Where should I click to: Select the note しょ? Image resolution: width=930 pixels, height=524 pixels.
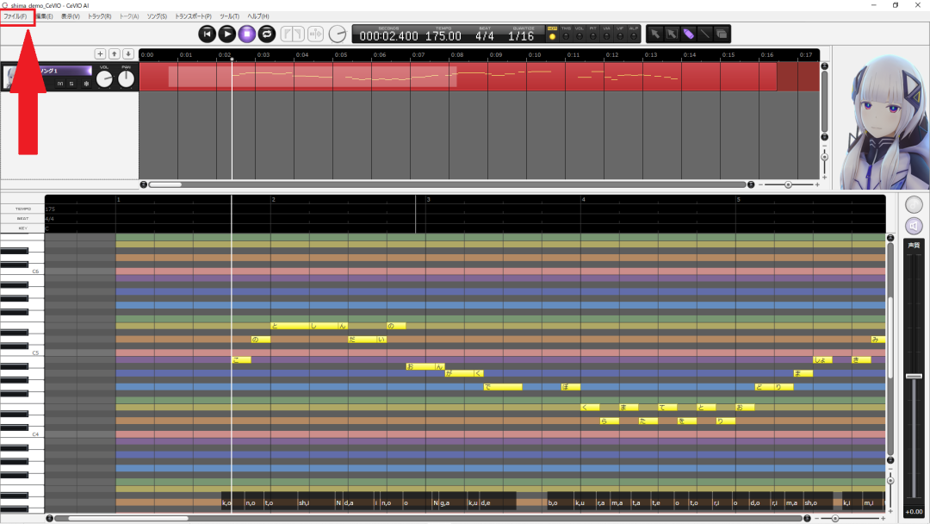click(822, 359)
